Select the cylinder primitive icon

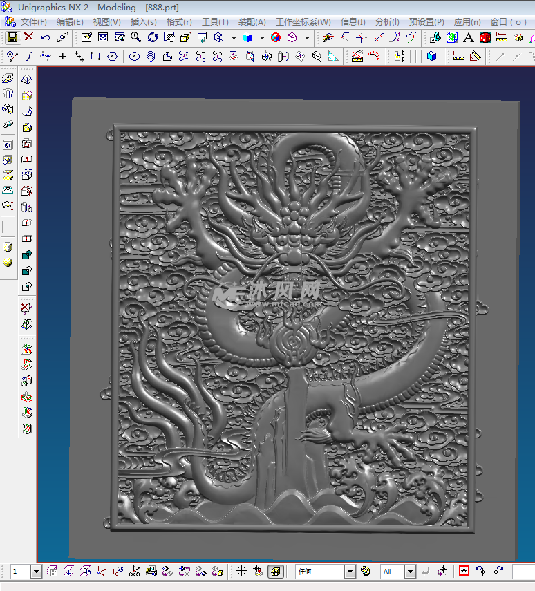8,247
